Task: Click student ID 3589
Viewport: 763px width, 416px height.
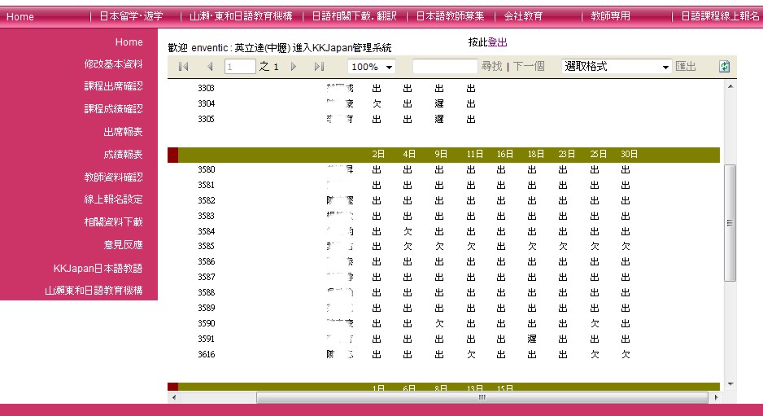Action: (x=207, y=308)
